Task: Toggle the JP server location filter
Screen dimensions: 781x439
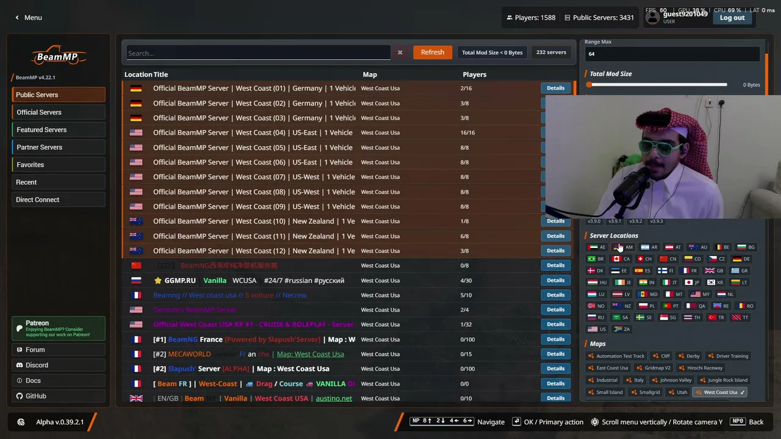Action: pyautogui.click(x=692, y=283)
